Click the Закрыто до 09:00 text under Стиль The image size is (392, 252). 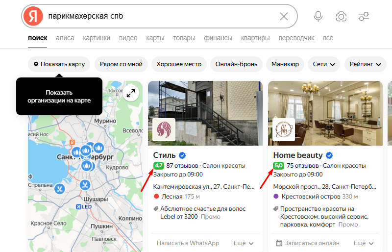(178, 175)
